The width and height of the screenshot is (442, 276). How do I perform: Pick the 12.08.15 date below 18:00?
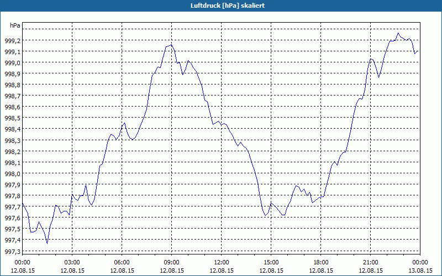(x=321, y=270)
